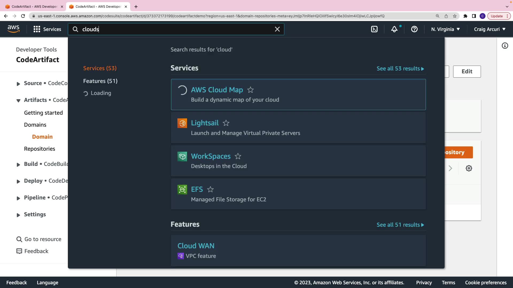513x288 pixels.
Task: Open the notifications bell
Action: point(394,29)
